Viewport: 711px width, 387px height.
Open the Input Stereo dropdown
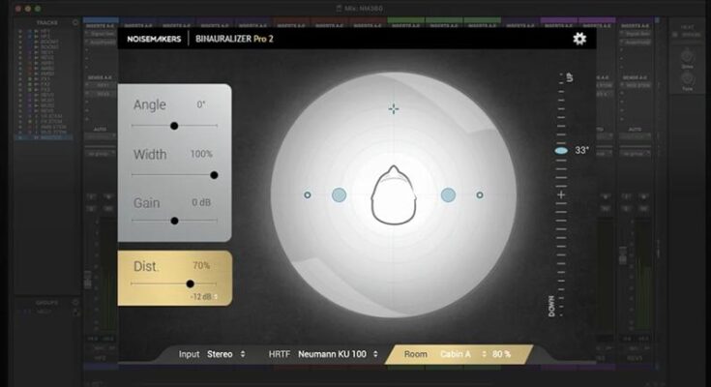(x=226, y=354)
